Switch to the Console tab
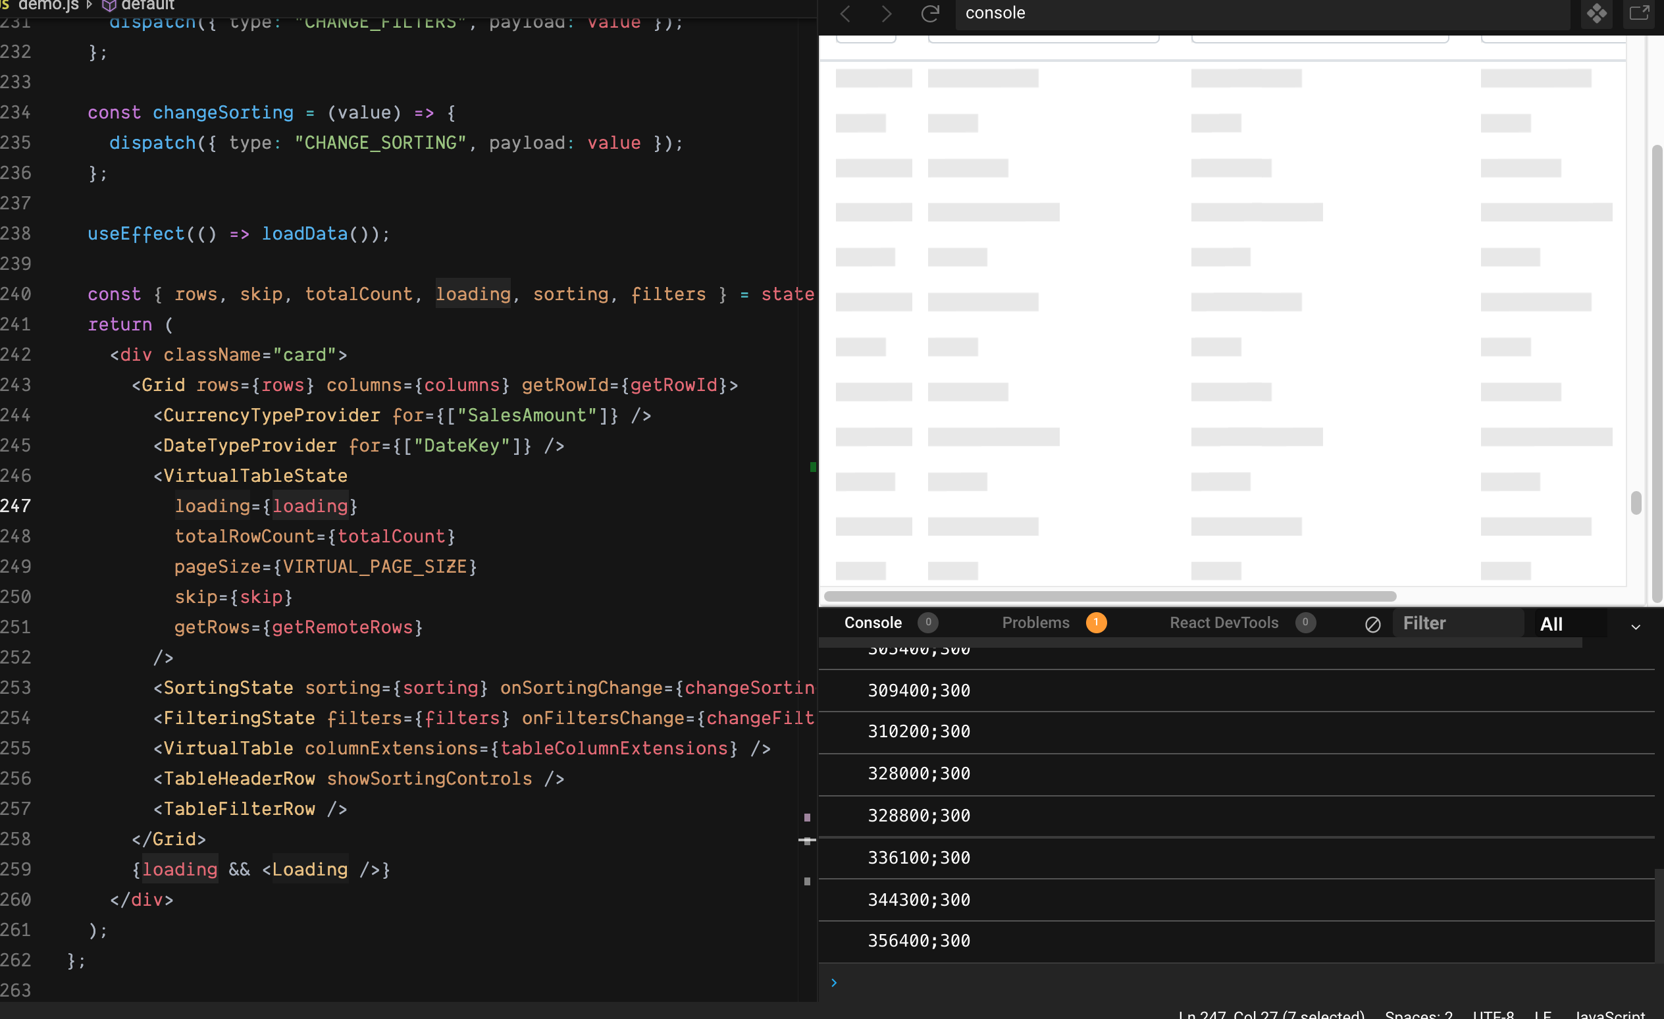Screen dimensions: 1664x1019 pos(873,623)
